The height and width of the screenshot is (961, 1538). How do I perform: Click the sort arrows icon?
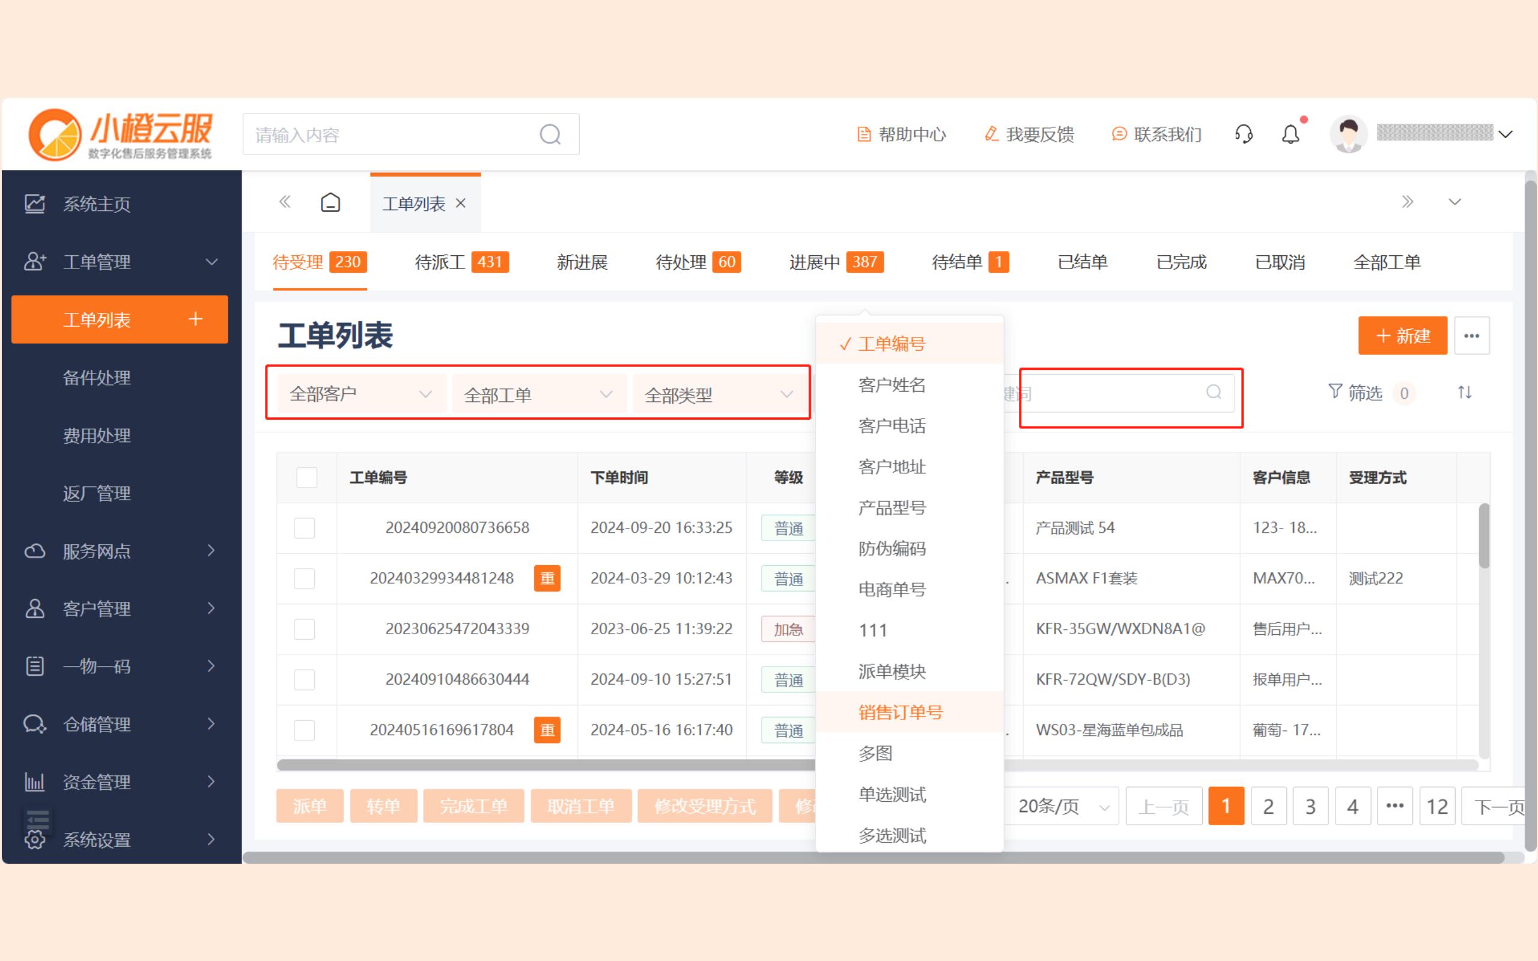(x=1464, y=392)
